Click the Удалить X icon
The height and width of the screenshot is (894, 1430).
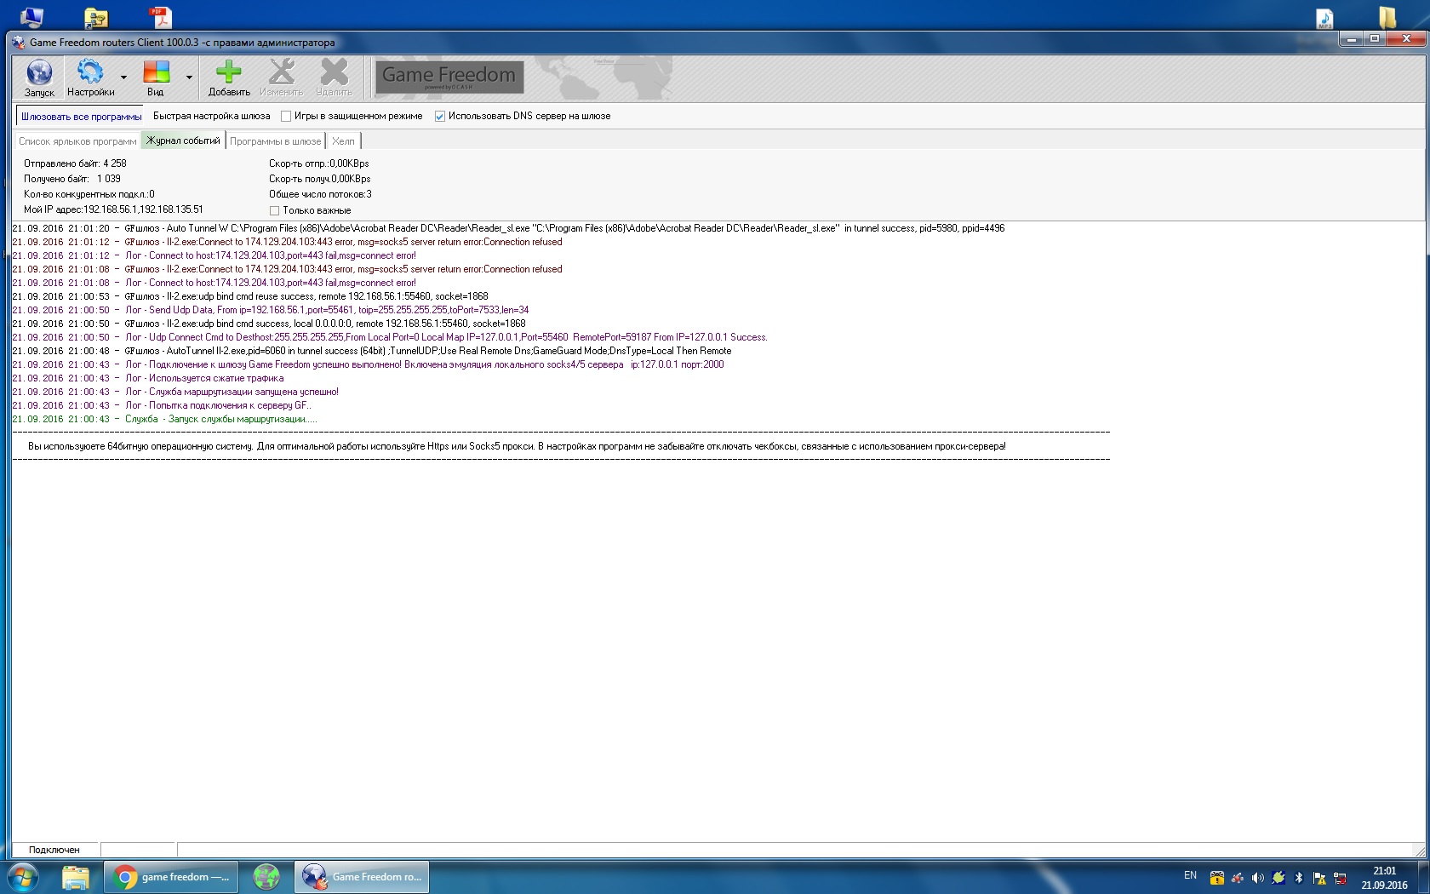click(334, 73)
